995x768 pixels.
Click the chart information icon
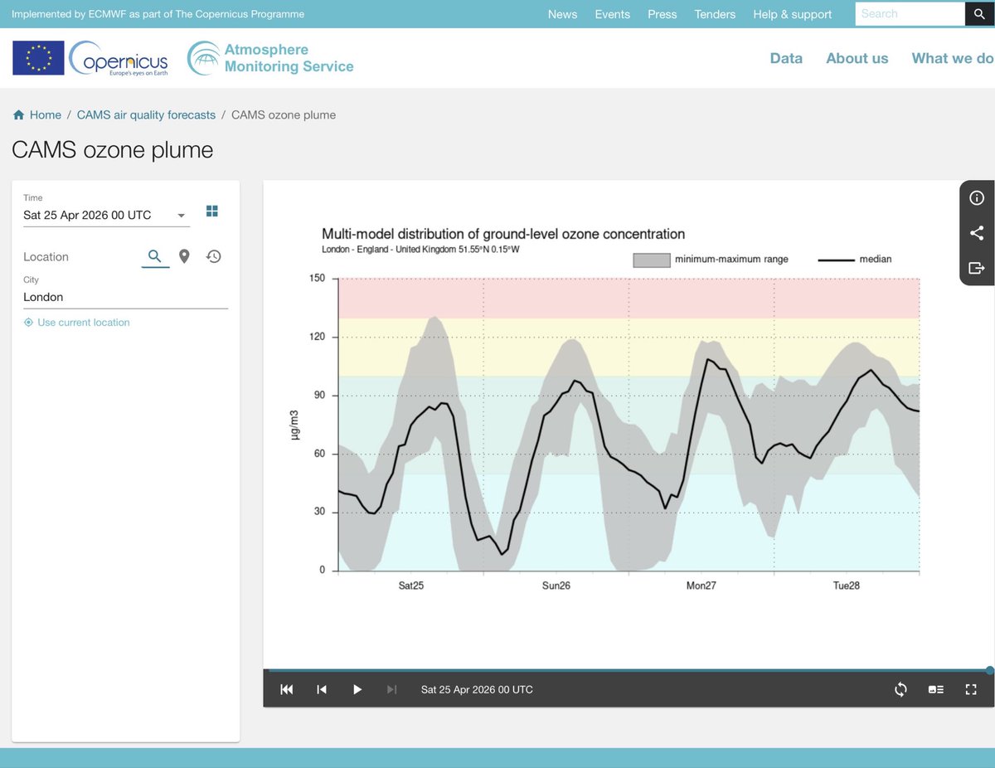[976, 198]
